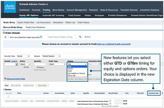Open the Move Money menu
This screenshot has height=108, width=164.
58,10
